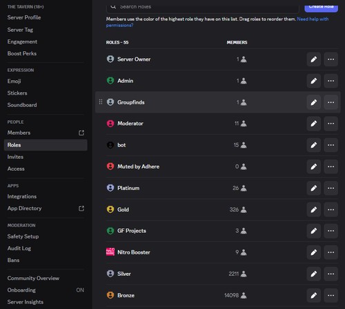Viewport: 345px width, 309px height.
Task: Click the Gold member count 326
Action: [234, 209]
